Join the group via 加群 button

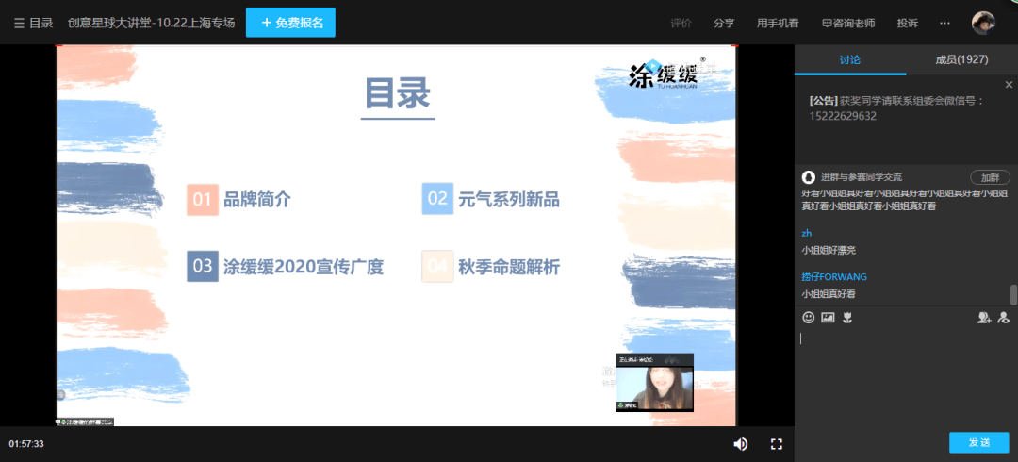coord(990,177)
